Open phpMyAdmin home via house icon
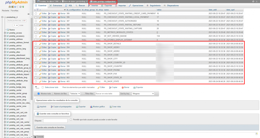This screenshot has width=260, height=138. click(10, 7)
